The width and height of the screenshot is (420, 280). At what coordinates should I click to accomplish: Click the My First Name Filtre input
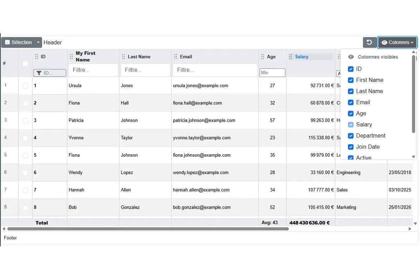pyautogui.click(x=93, y=70)
